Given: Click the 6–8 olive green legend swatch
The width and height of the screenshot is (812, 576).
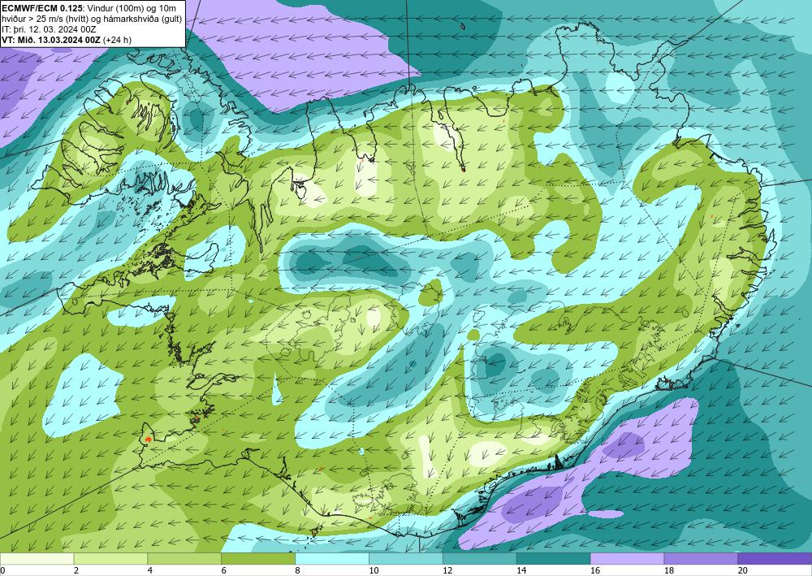Looking at the screenshot, I should coord(258,559).
